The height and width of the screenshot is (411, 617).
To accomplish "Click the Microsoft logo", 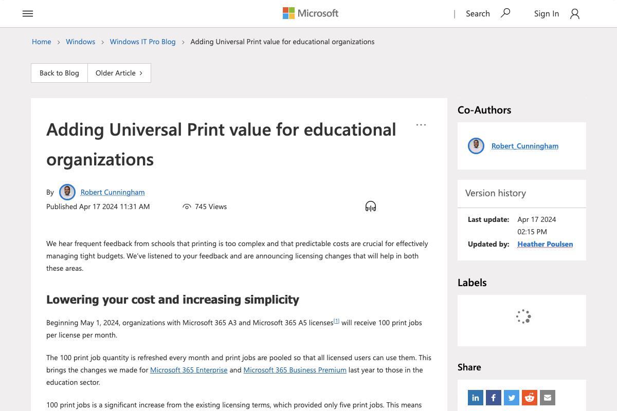I will [311, 13].
